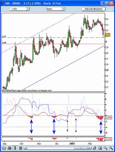Click the printer icon

click(9, 148)
